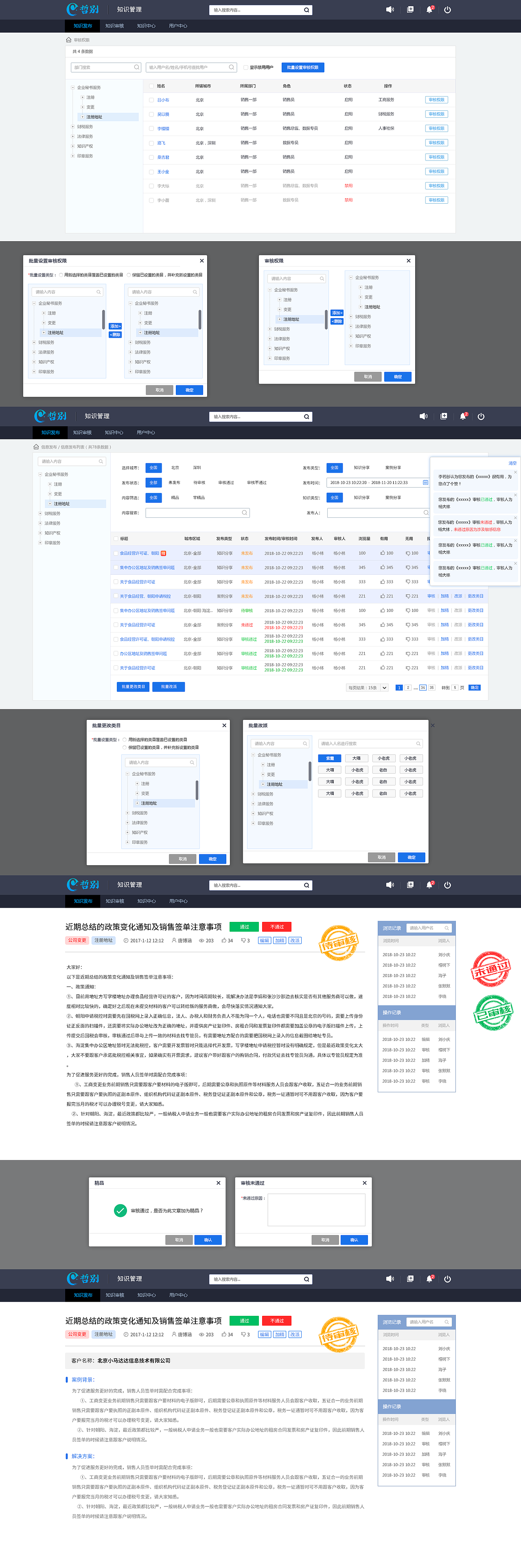Click magnifier in 批量改派 dialog person search
This screenshot has height=1557, width=521.
(x=418, y=743)
